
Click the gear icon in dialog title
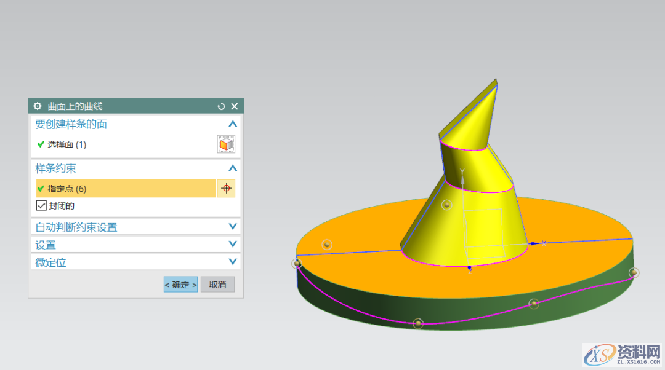38,106
